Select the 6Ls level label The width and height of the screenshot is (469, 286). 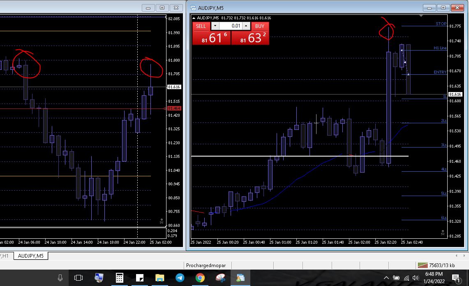click(444, 217)
